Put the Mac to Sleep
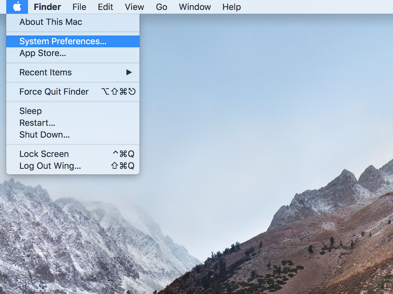393x294 pixels. 73,111
